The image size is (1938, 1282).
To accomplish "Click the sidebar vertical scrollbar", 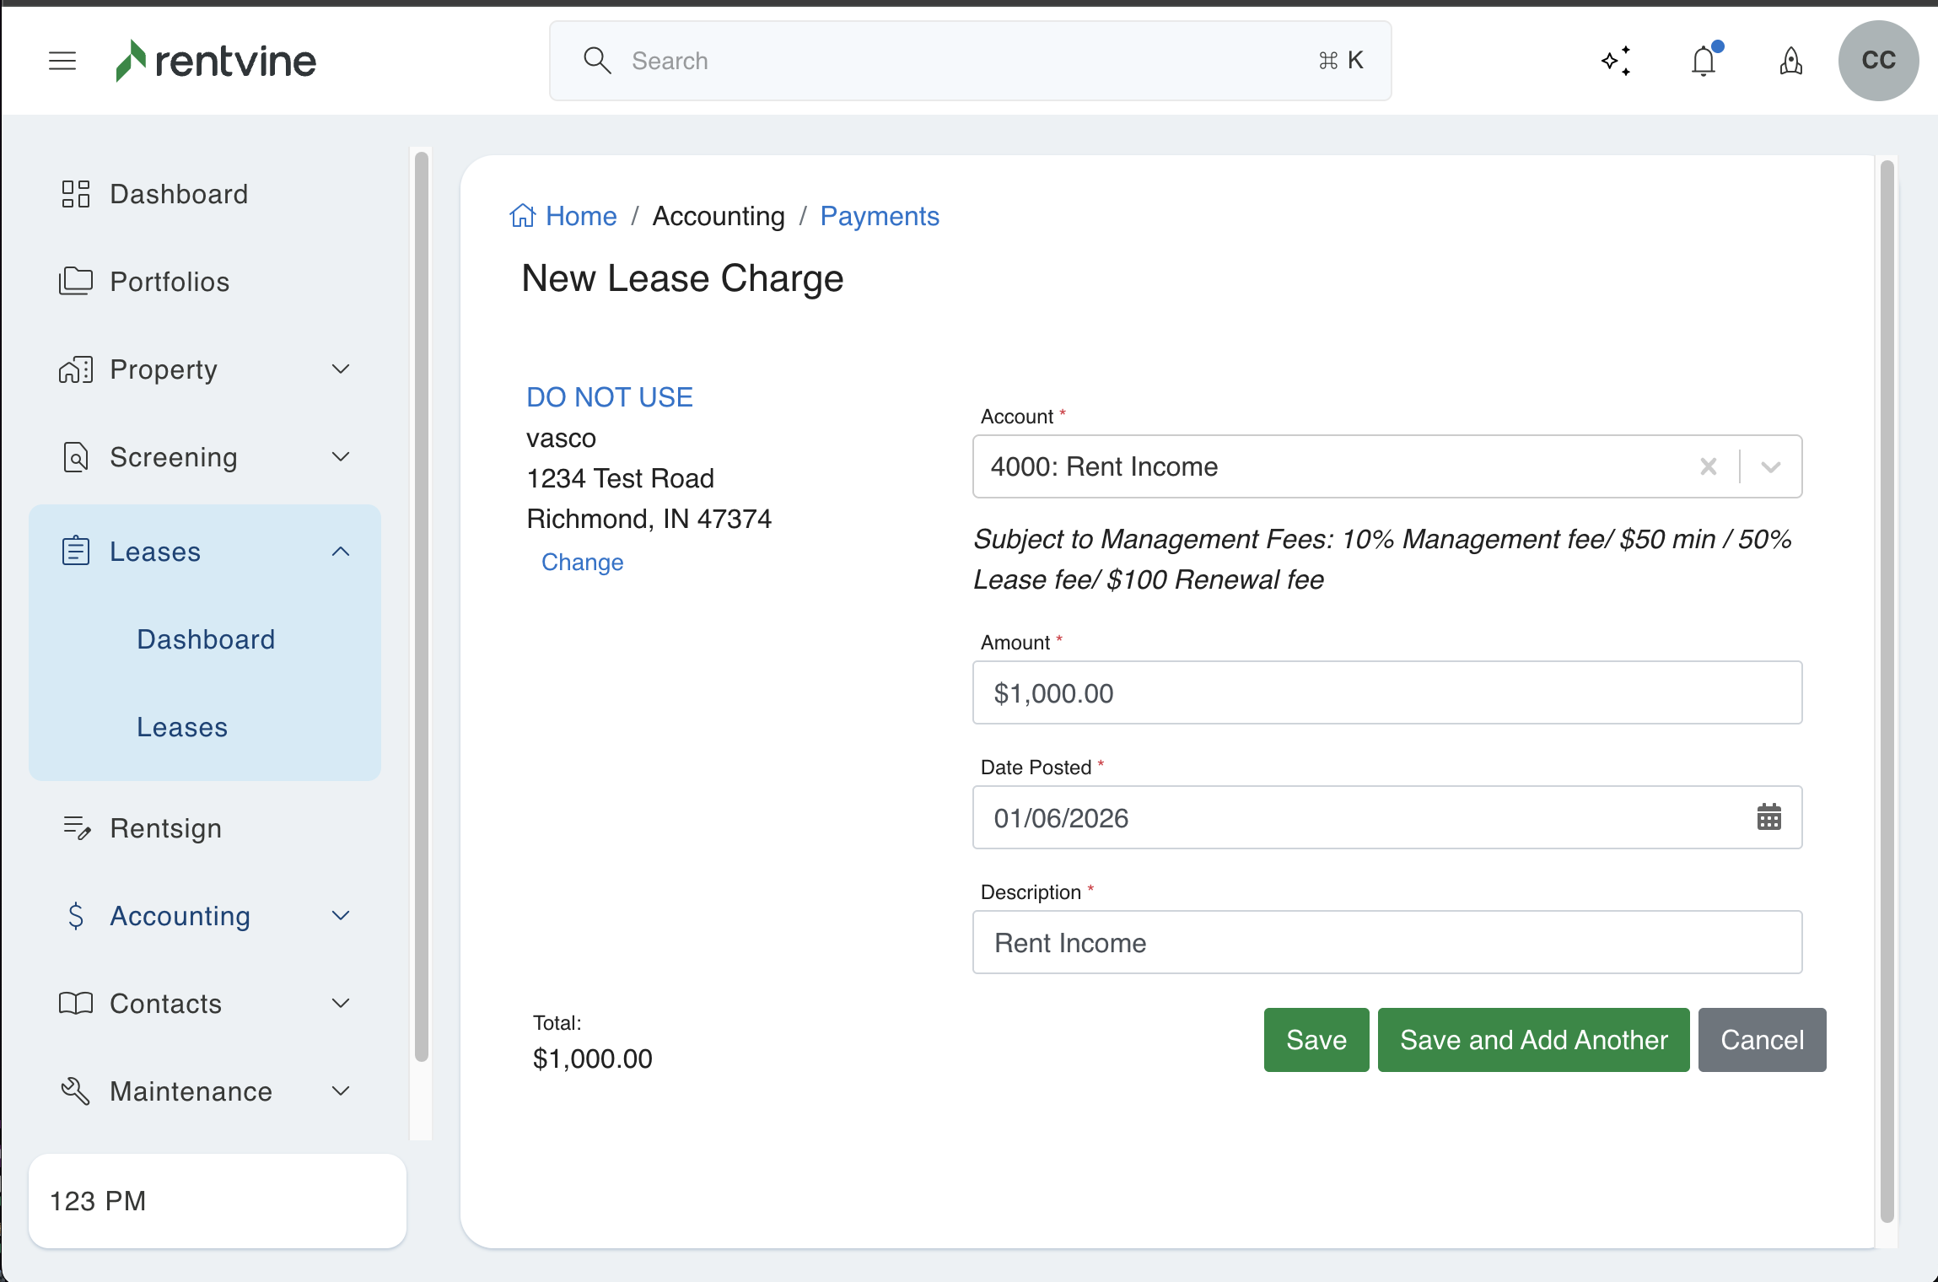I will pos(422,607).
